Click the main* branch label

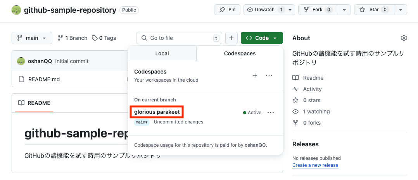142,122
